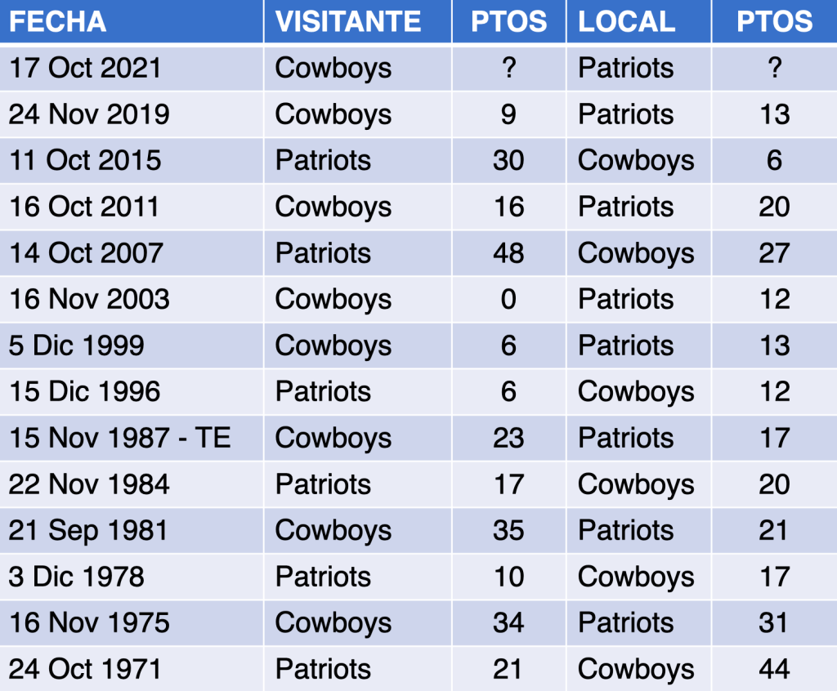
Task: Click the VISITANTE column header
Action: (x=348, y=21)
